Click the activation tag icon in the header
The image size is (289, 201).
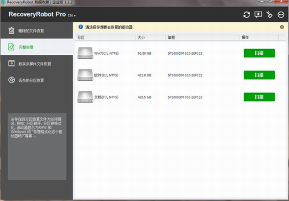[x=269, y=15]
